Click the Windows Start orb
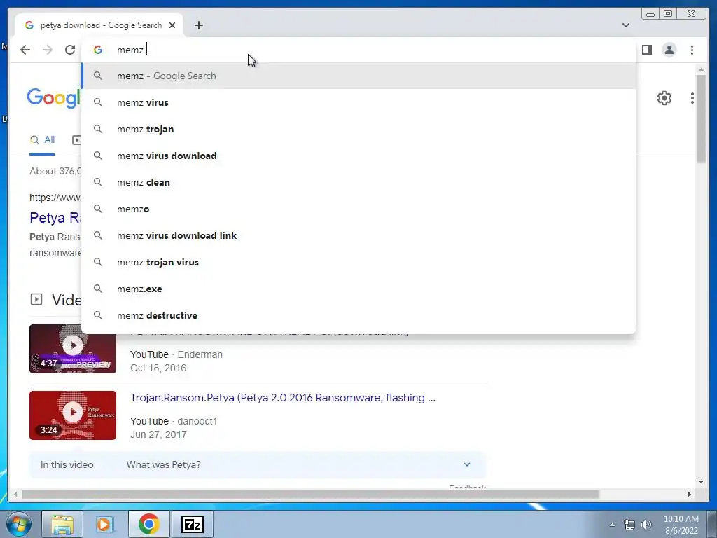717x538 pixels. [x=19, y=524]
